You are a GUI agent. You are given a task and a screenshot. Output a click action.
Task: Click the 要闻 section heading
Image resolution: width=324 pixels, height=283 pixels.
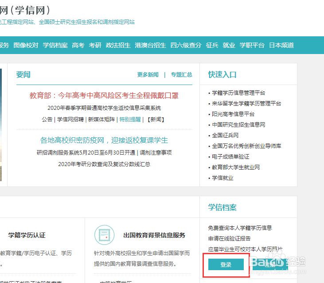(x=23, y=74)
